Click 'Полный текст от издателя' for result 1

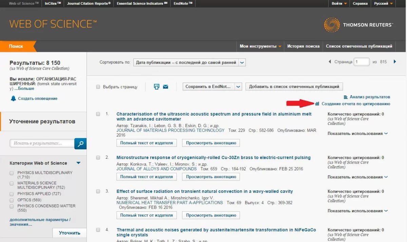click(x=147, y=143)
